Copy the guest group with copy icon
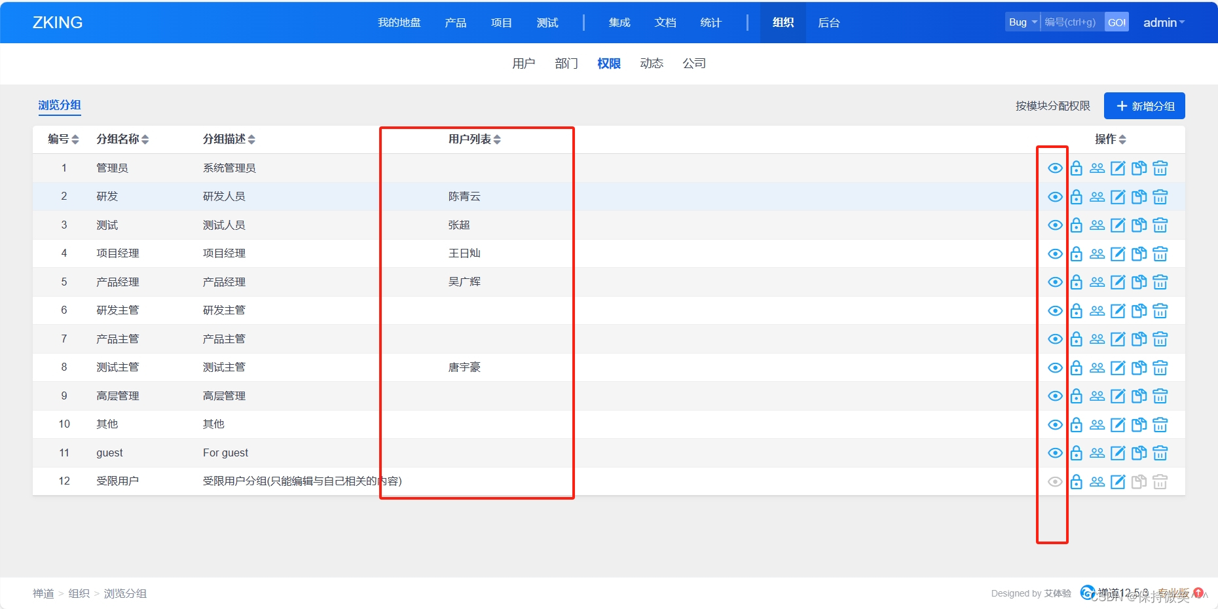 (x=1139, y=453)
